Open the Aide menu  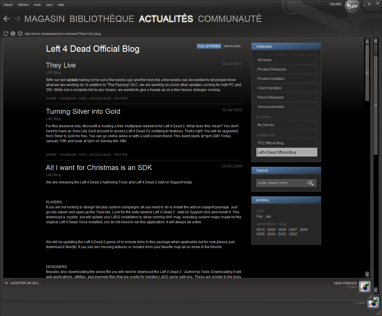61,5
